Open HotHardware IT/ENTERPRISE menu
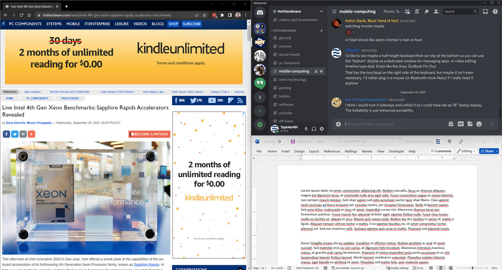The image size is (502, 270). [97, 24]
